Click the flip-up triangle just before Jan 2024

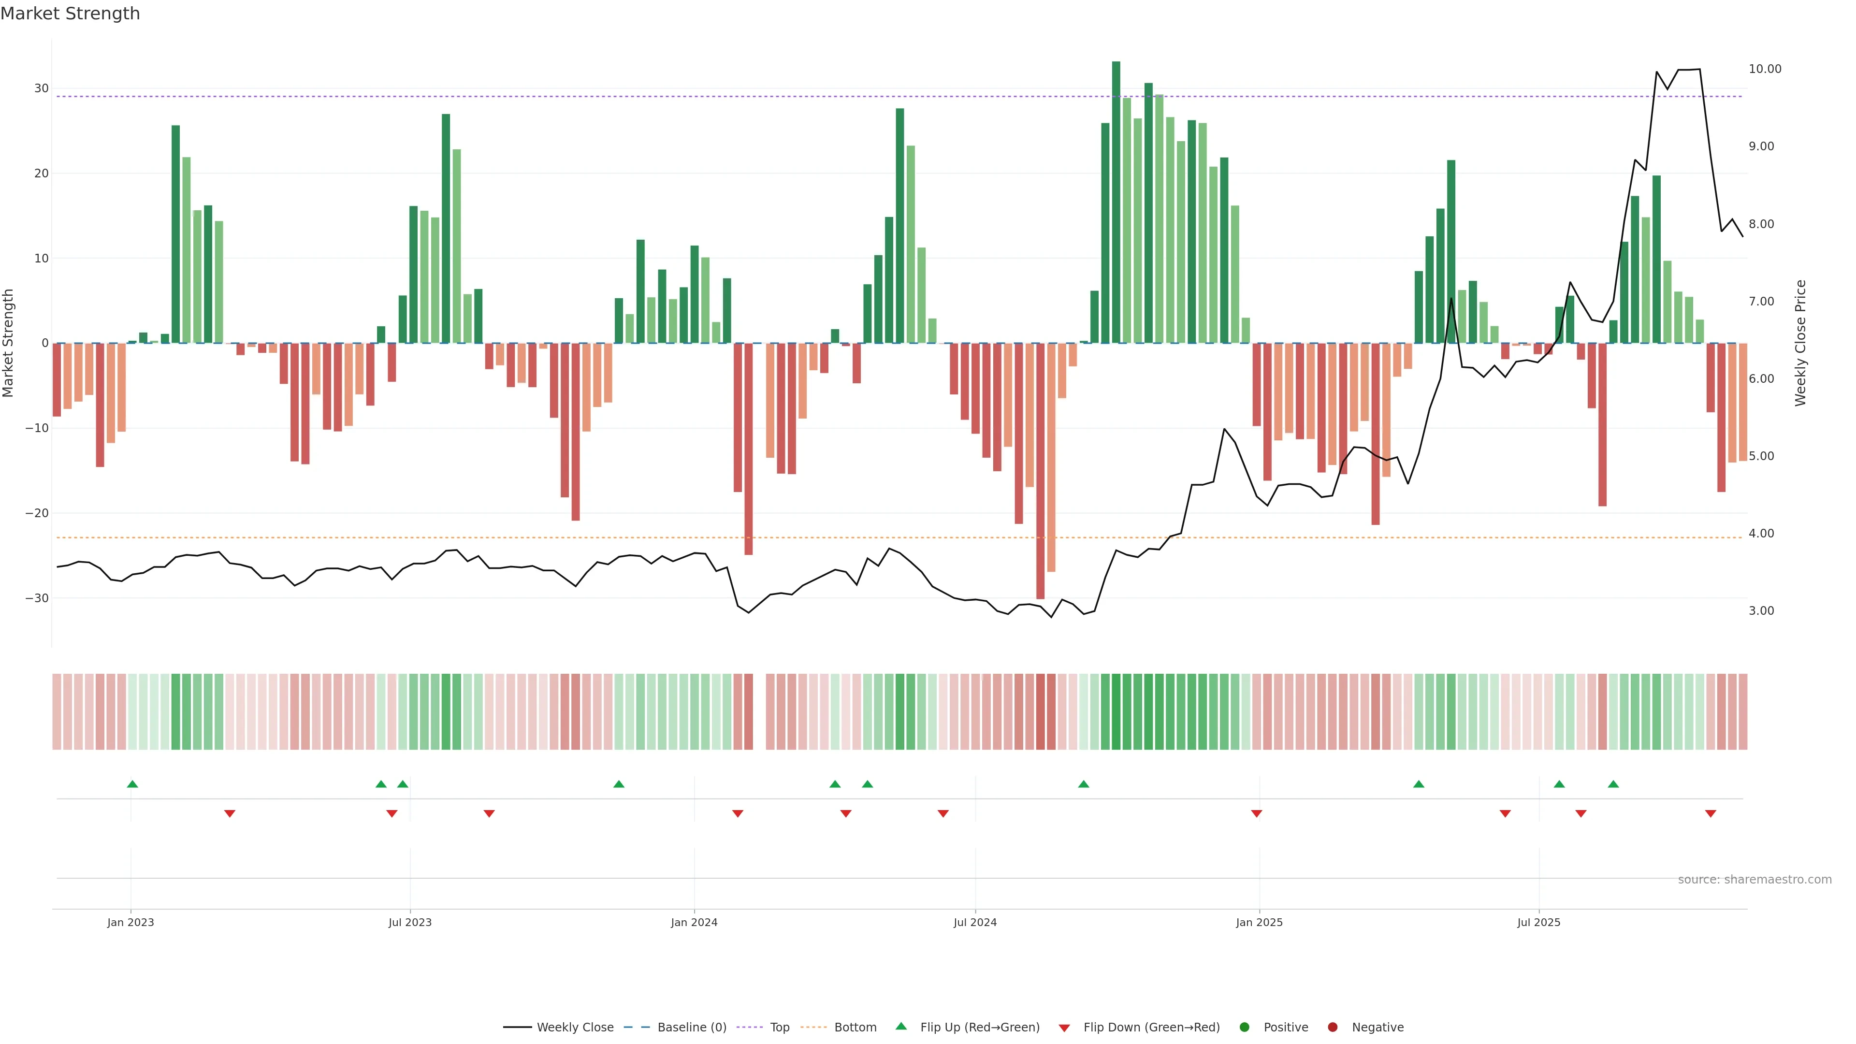pos(619,784)
